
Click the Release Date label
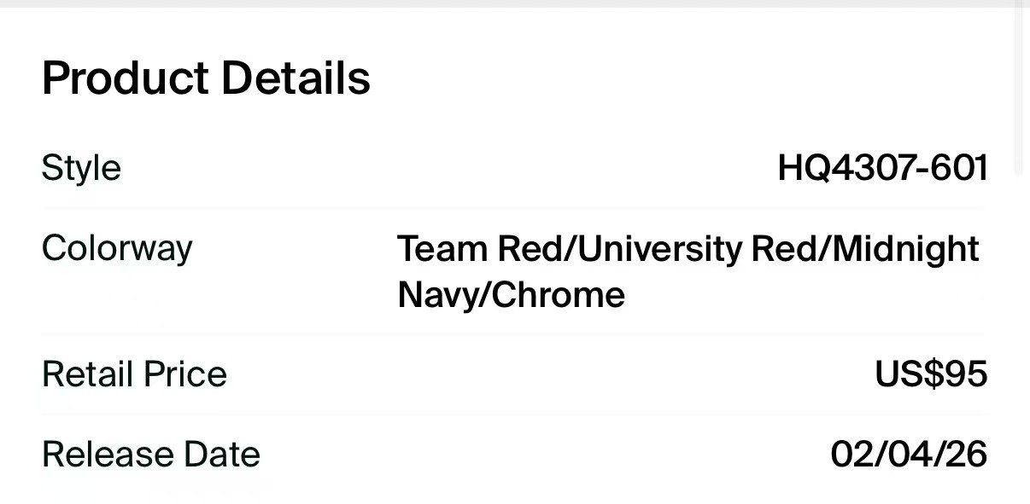pyautogui.click(x=150, y=455)
